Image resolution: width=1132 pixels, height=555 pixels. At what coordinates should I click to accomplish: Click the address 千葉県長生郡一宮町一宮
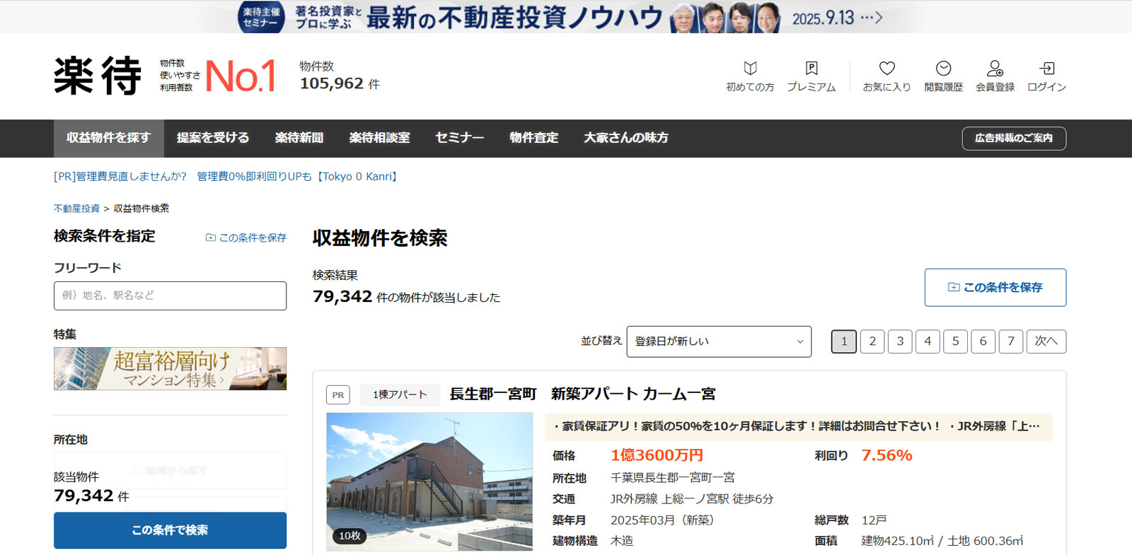pyautogui.click(x=673, y=478)
